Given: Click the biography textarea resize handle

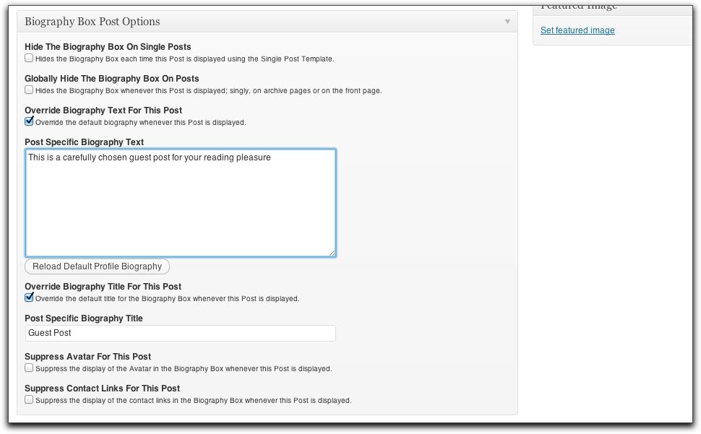Looking at the screenshot, I should point(332,253).
